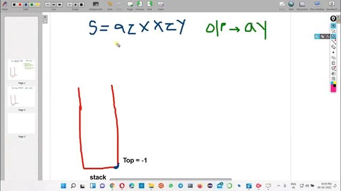This screenshot has width=341, height=191.
Task: Open the Documents mode
Action: click(x=302, y=5)
